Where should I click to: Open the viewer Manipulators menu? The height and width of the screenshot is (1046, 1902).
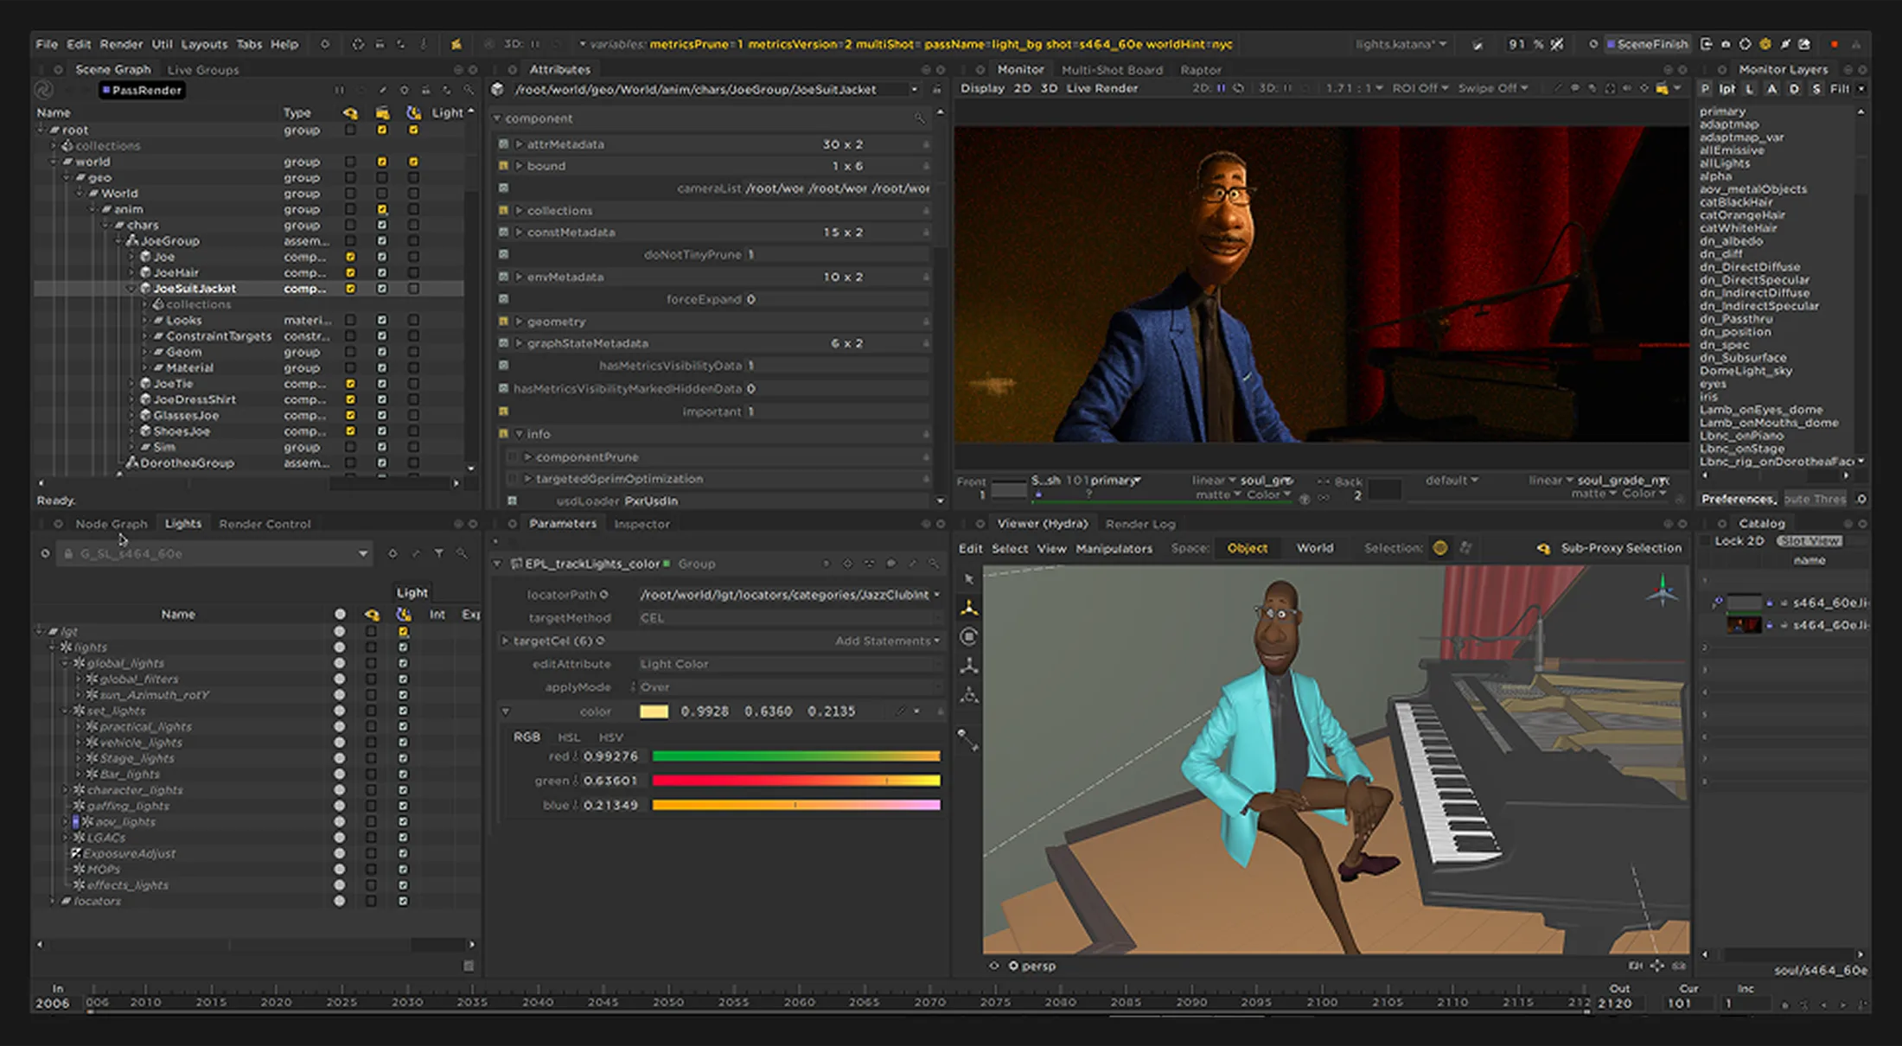tap(1114, 548)
